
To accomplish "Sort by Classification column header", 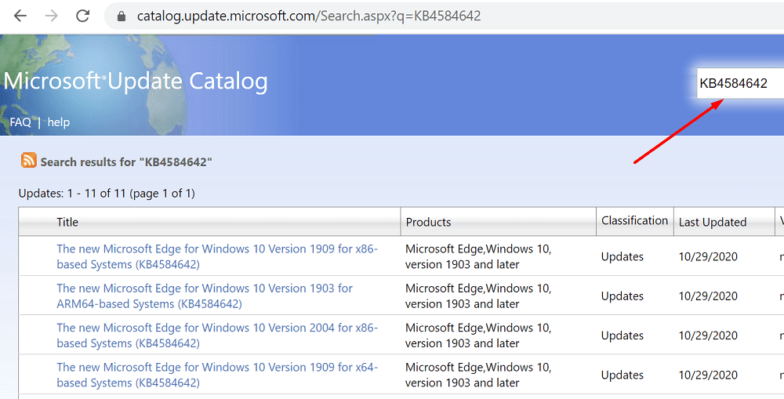I will [634, 220].
